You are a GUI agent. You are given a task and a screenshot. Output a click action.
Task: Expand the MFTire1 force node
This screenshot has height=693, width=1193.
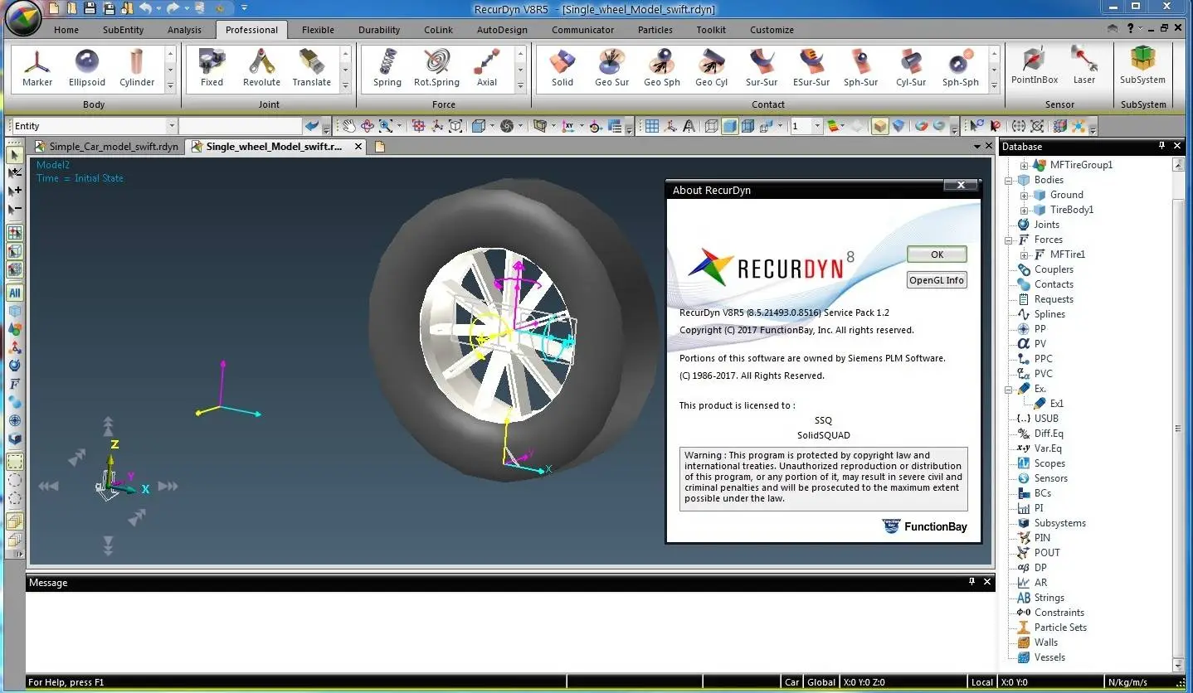tap(1024, 254)
